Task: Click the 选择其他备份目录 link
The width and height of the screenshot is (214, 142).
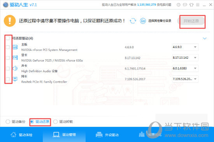Action: [160, 21]
